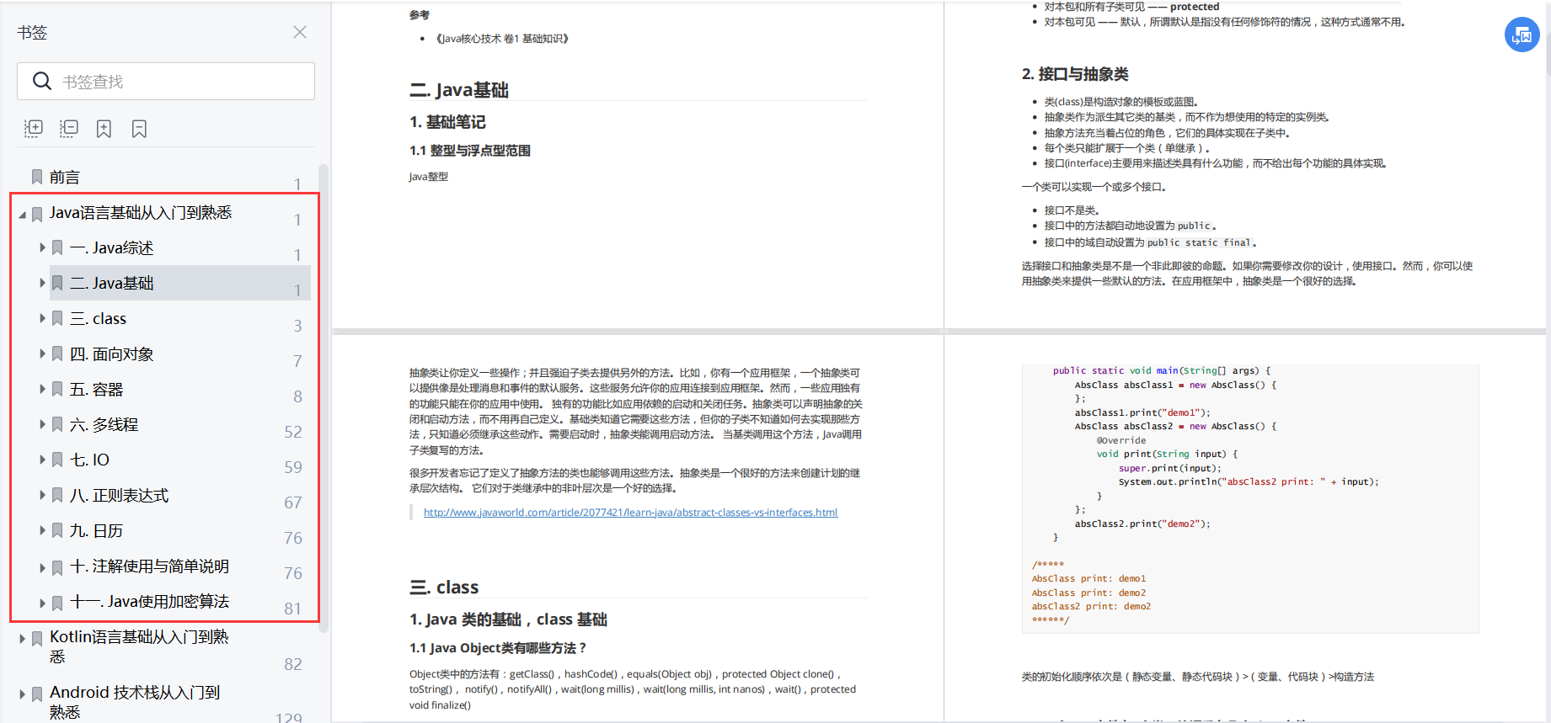This screenshot has width=1551, height=723.
Task: Open the floating translate/chat button at top right
Action: (x=1522, y=35)
